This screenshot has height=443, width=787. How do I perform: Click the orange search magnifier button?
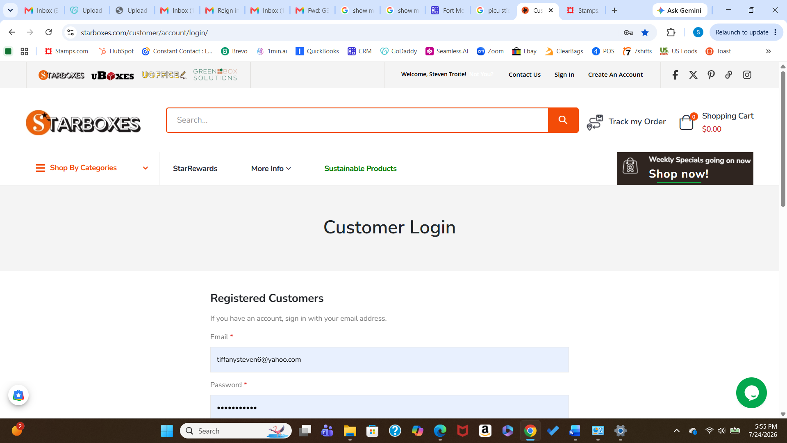coord(563,120)
